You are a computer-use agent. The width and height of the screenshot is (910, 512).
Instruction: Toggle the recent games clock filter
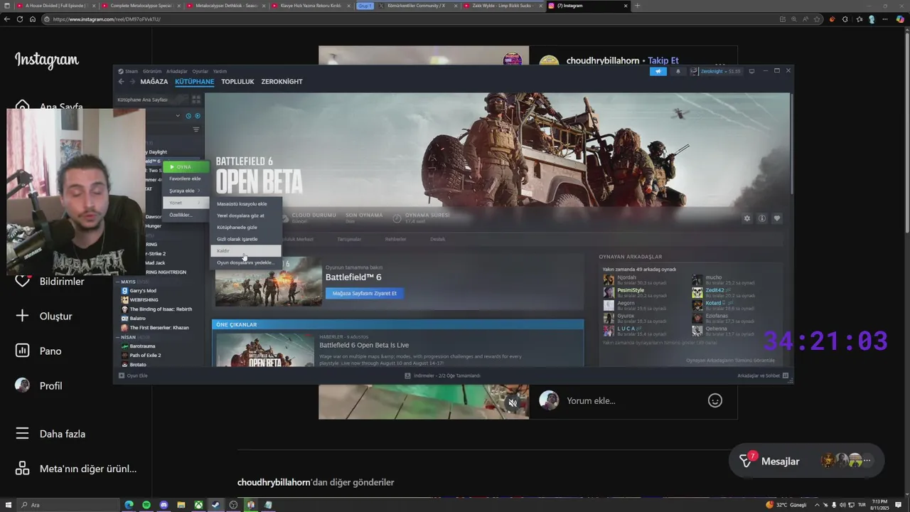[x=188, y=116]
